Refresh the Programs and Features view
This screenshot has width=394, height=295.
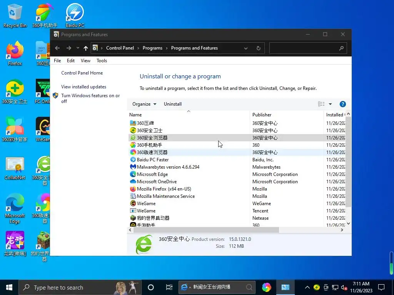(258, 48)
